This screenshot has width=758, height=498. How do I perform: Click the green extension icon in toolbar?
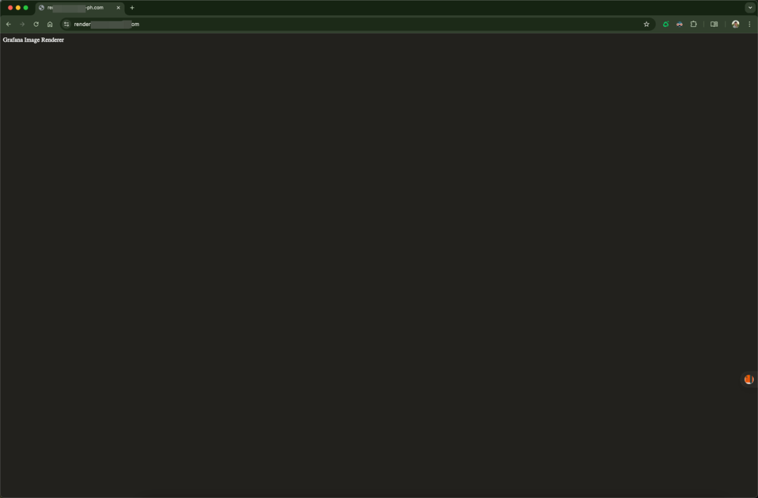point(665,24)
